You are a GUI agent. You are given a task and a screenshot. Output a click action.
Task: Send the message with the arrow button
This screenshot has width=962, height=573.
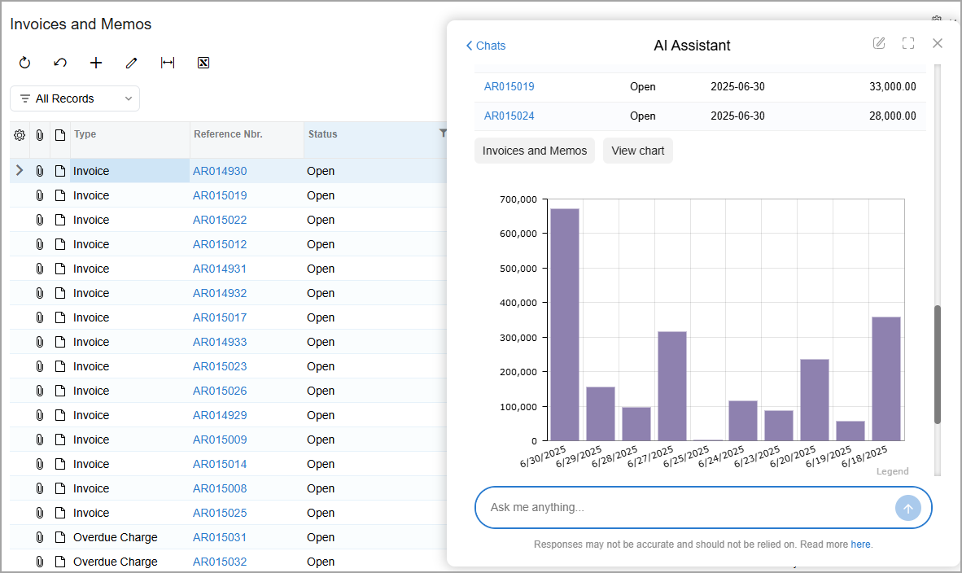(908, 508)
